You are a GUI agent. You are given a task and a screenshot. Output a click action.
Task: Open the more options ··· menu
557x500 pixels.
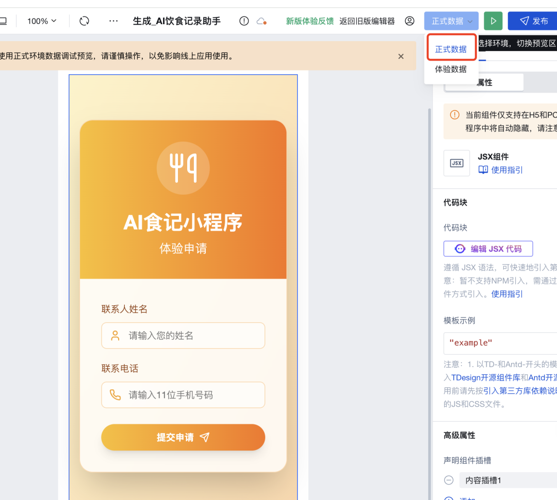113,21
